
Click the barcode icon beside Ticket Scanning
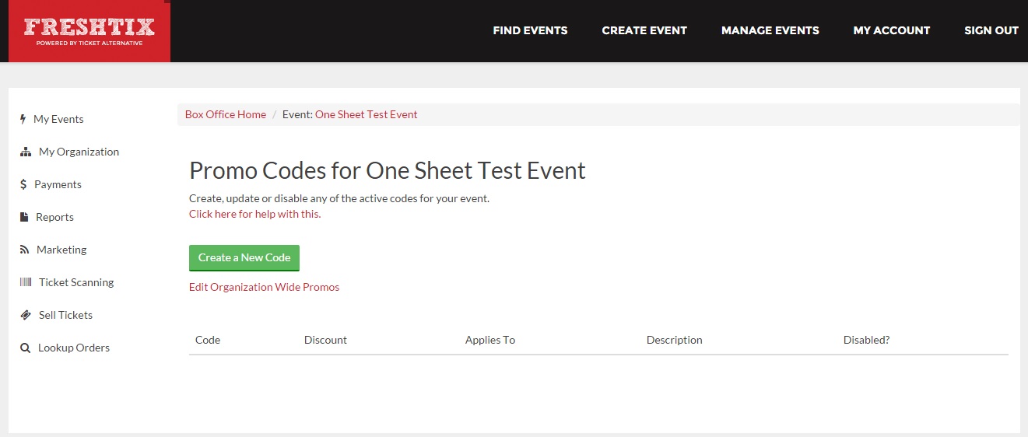coord(26,282)
